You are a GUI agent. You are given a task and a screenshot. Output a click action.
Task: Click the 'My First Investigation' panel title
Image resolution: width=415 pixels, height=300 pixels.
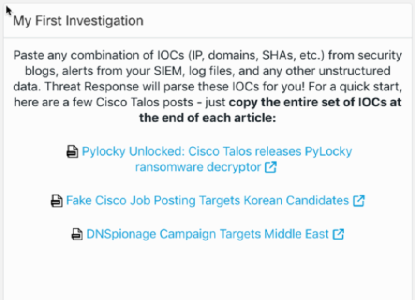pyautogui.click(x=78, y=21)
